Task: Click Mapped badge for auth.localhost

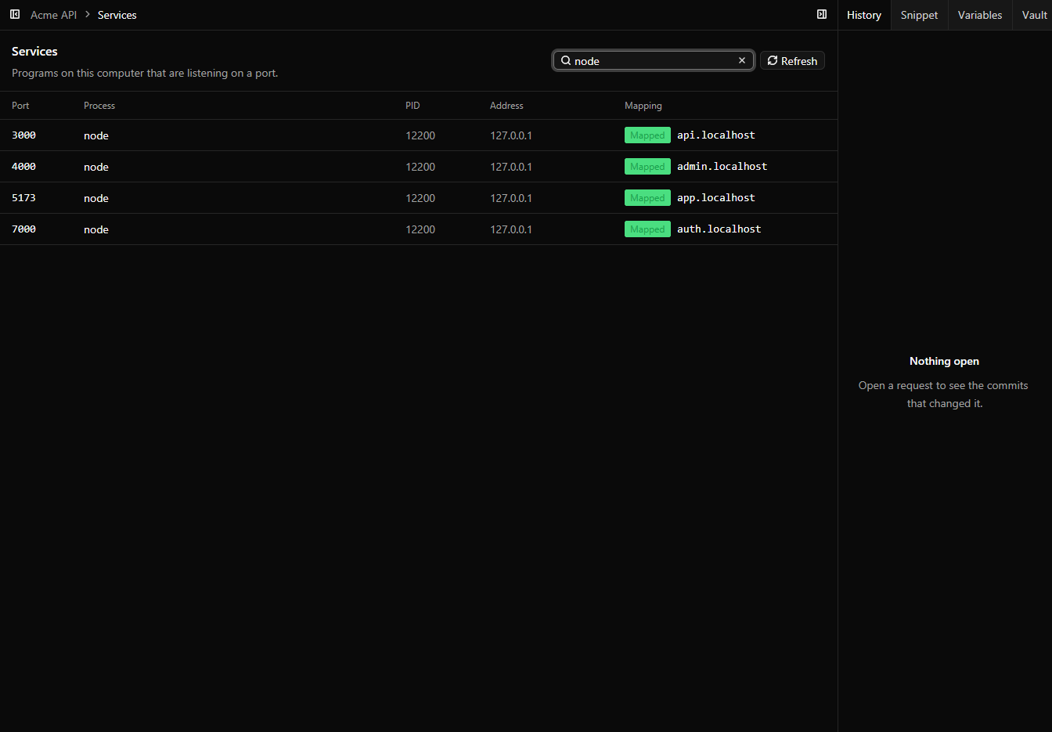Action: click(647, 229)
